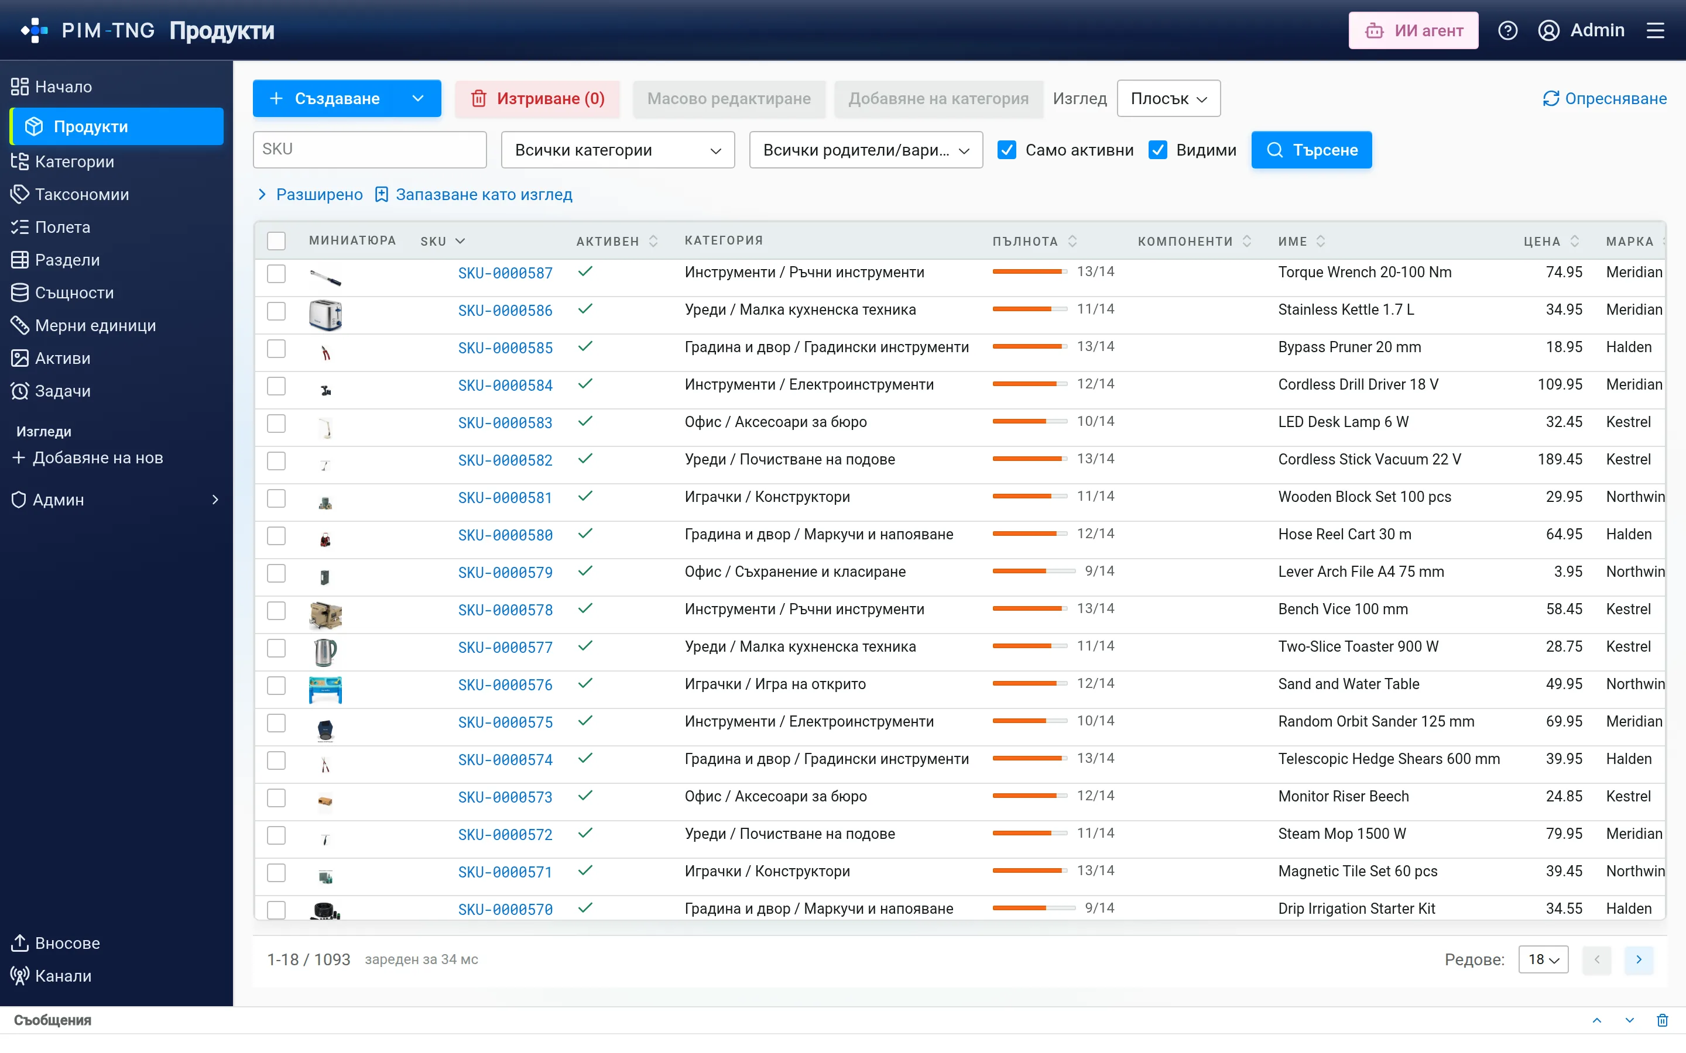Open the rows per page 18 dropdown

pos(1543,959)
